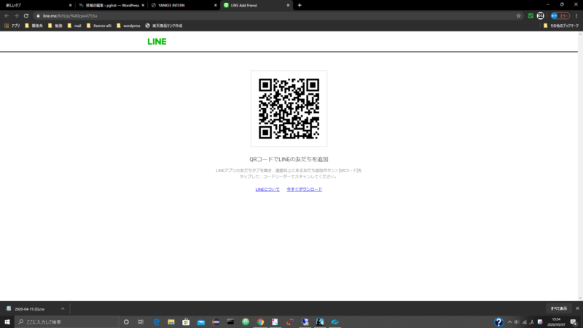Open the green circular taskbar app
Viewport: 583px width, 328px height.
(246, 321)
